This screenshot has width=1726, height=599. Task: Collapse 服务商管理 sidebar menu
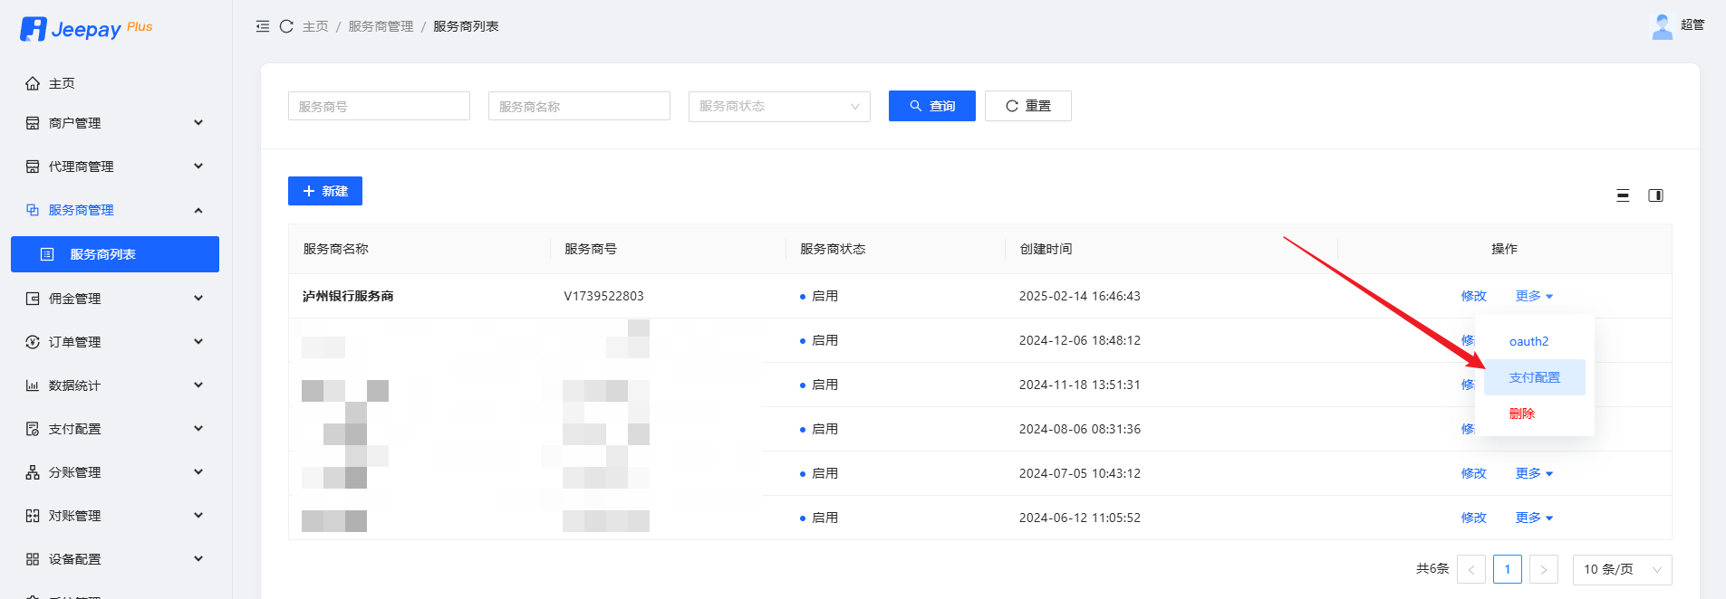click(x=115, y=210)
